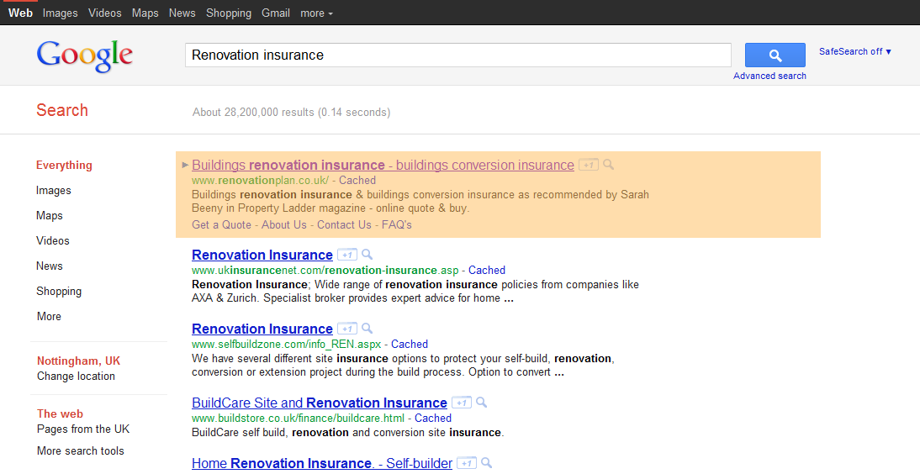Click the red Search heading

tap(62, 110)
